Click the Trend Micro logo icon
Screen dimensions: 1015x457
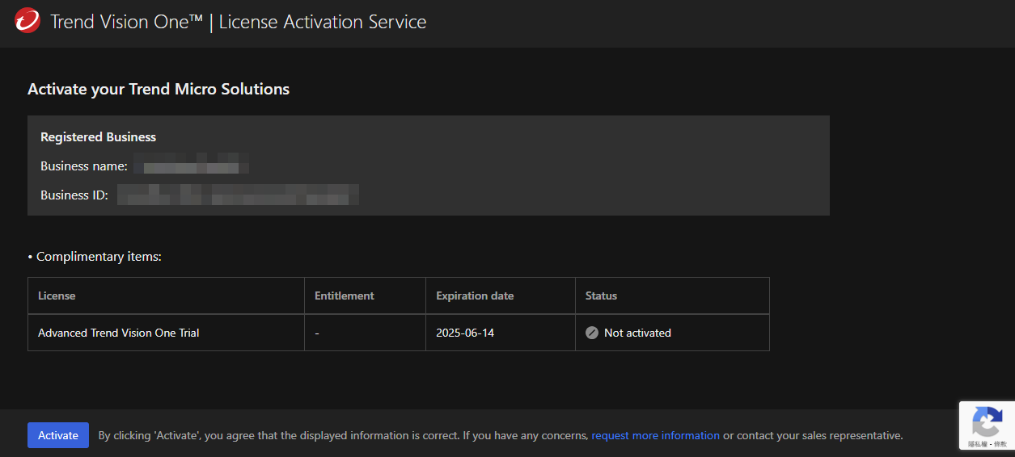point(27,21)
